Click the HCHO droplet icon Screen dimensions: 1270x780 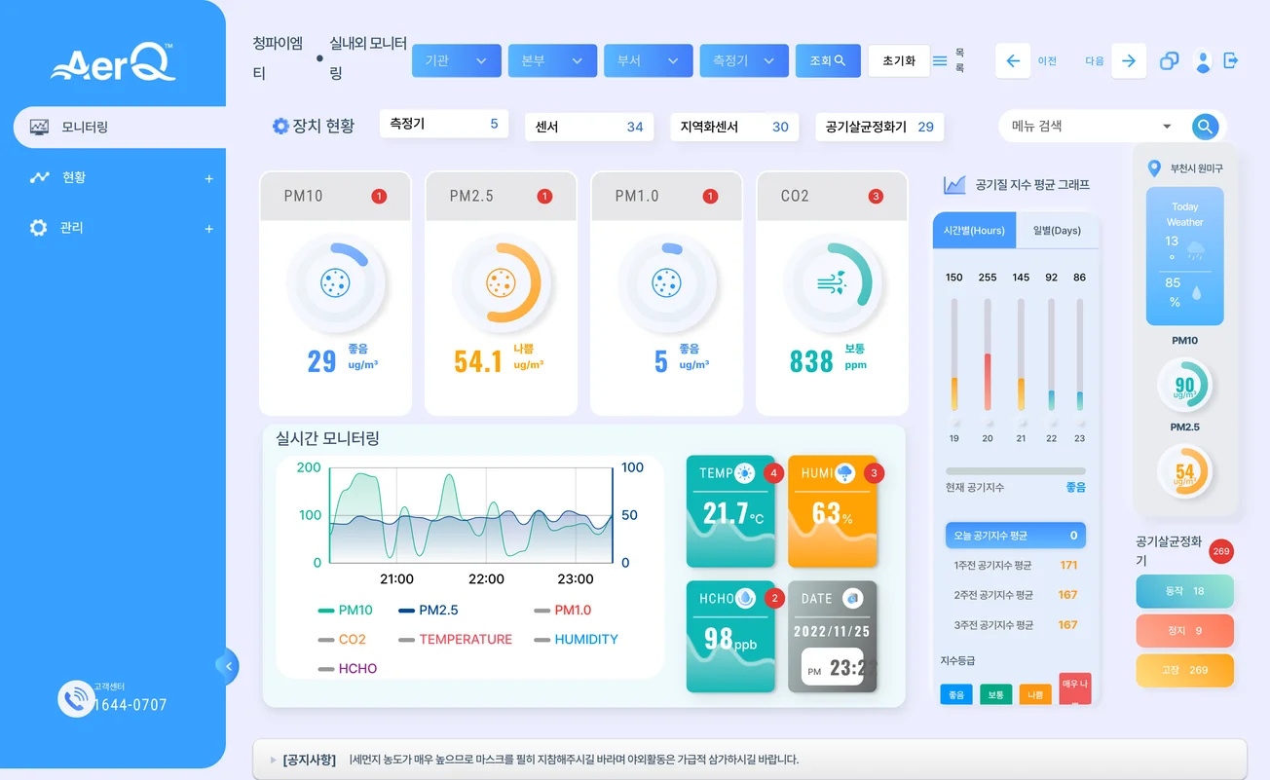(745, 598)
